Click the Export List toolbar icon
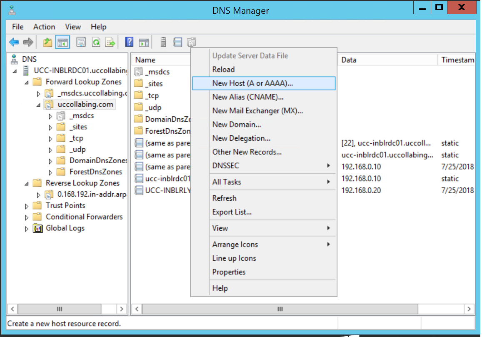482x337 pixels. point(110,42)
